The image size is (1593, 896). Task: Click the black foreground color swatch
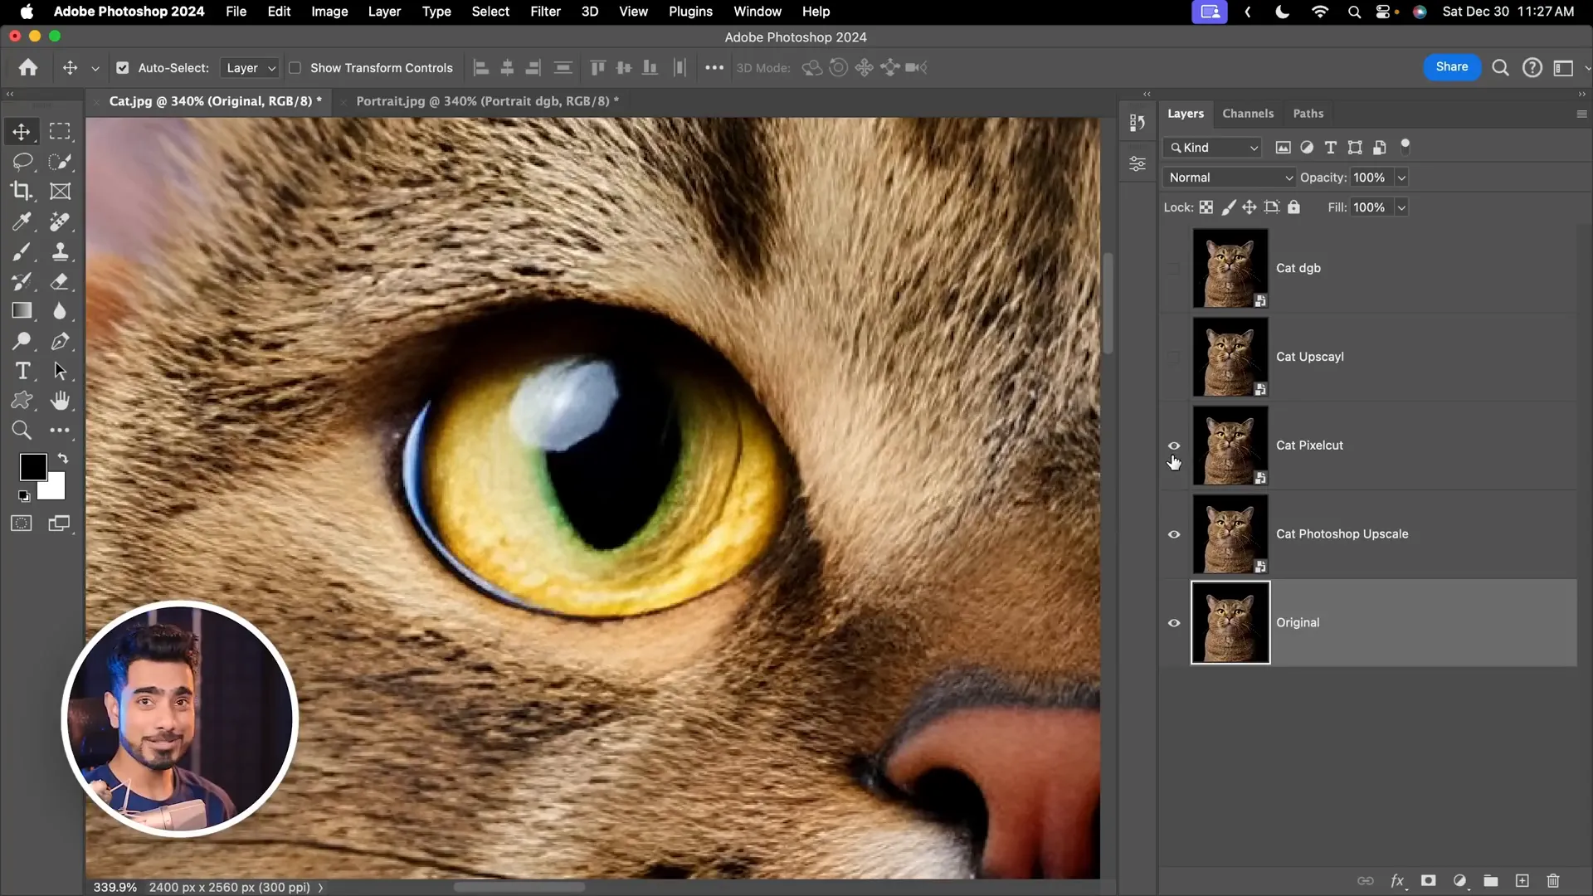32,466
